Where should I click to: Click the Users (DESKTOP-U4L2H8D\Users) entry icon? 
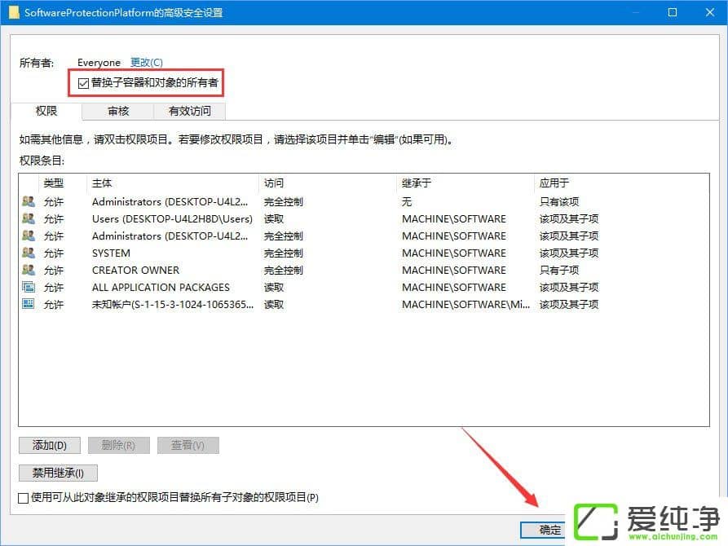pos(26,218)
